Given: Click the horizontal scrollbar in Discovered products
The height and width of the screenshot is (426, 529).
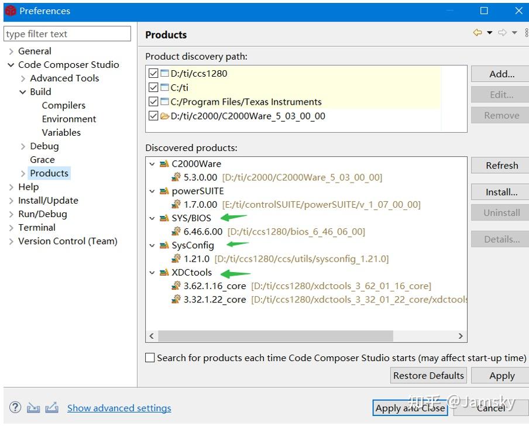Looking at the screenshot, I should [x=275, y=336].
